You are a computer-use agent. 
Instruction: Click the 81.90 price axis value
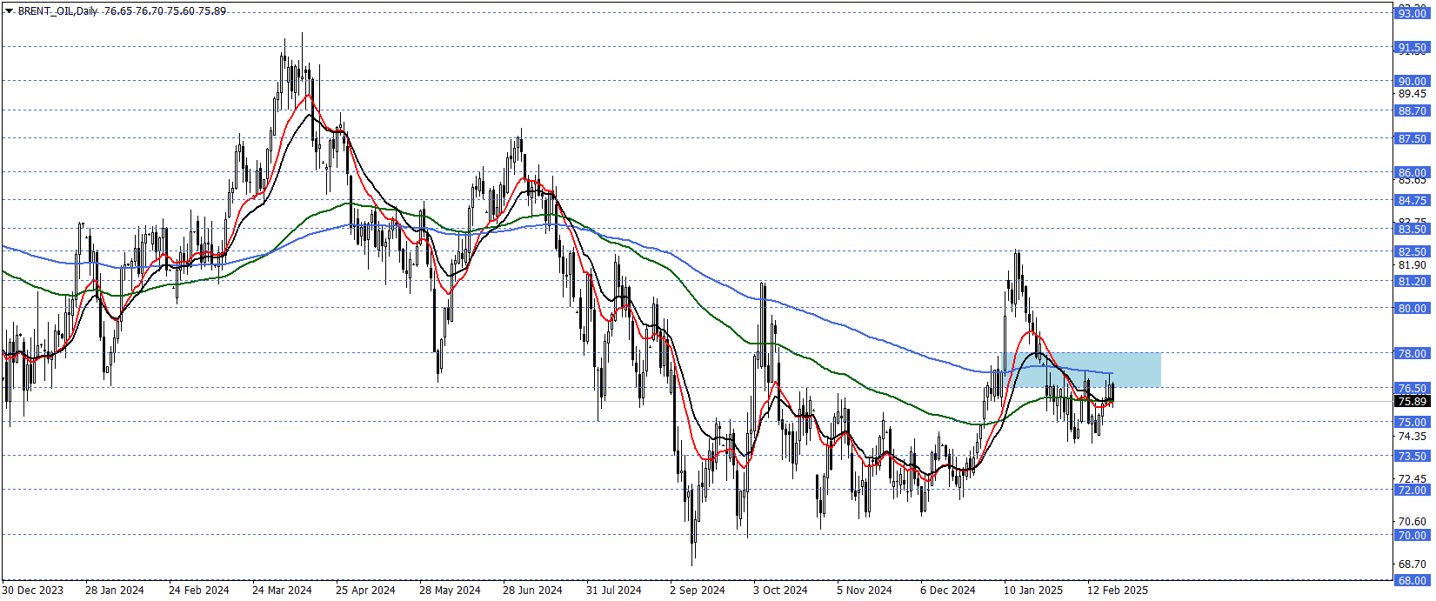coord(1413,264)
